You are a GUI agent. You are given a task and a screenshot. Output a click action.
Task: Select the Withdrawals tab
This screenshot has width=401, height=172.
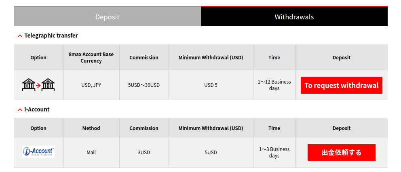pyautogui.click(x=294, y=17)
